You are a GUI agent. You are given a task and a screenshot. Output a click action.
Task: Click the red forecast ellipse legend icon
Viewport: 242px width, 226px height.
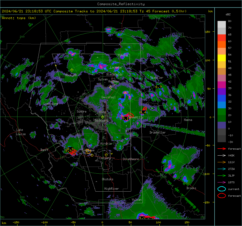tap(222, 196)
